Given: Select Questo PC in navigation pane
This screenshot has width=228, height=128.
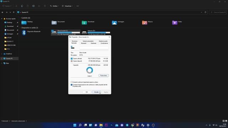Looking at the screenshot, I should [9, 58].
